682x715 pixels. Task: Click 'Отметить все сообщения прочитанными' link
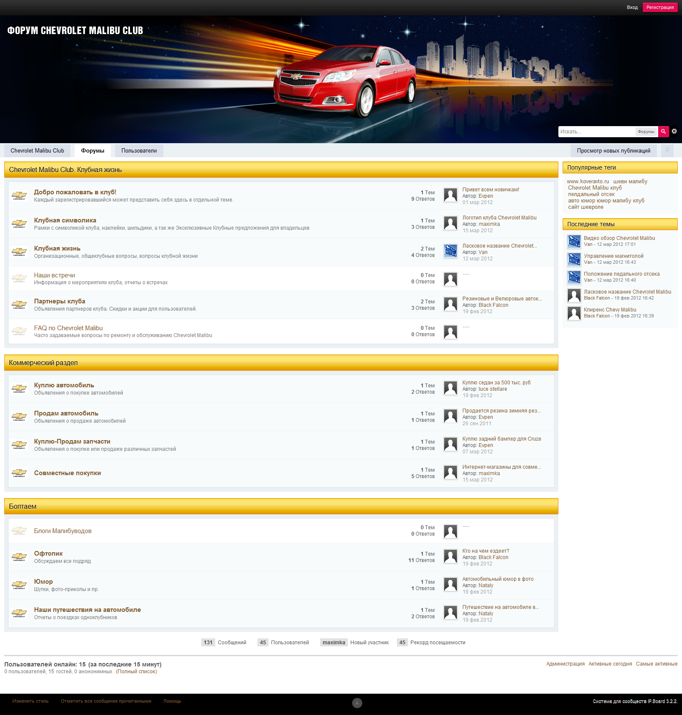[x=106, y=701]
